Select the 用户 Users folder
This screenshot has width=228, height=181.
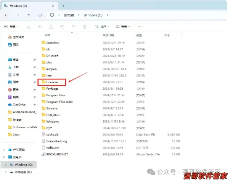point(47,128)
